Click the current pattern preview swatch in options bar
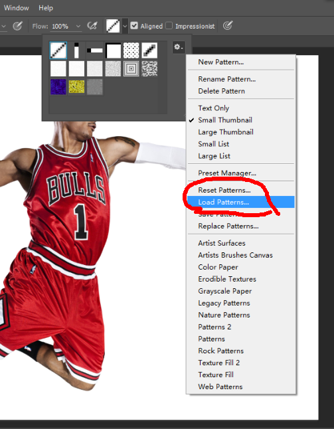 (113, 26)
